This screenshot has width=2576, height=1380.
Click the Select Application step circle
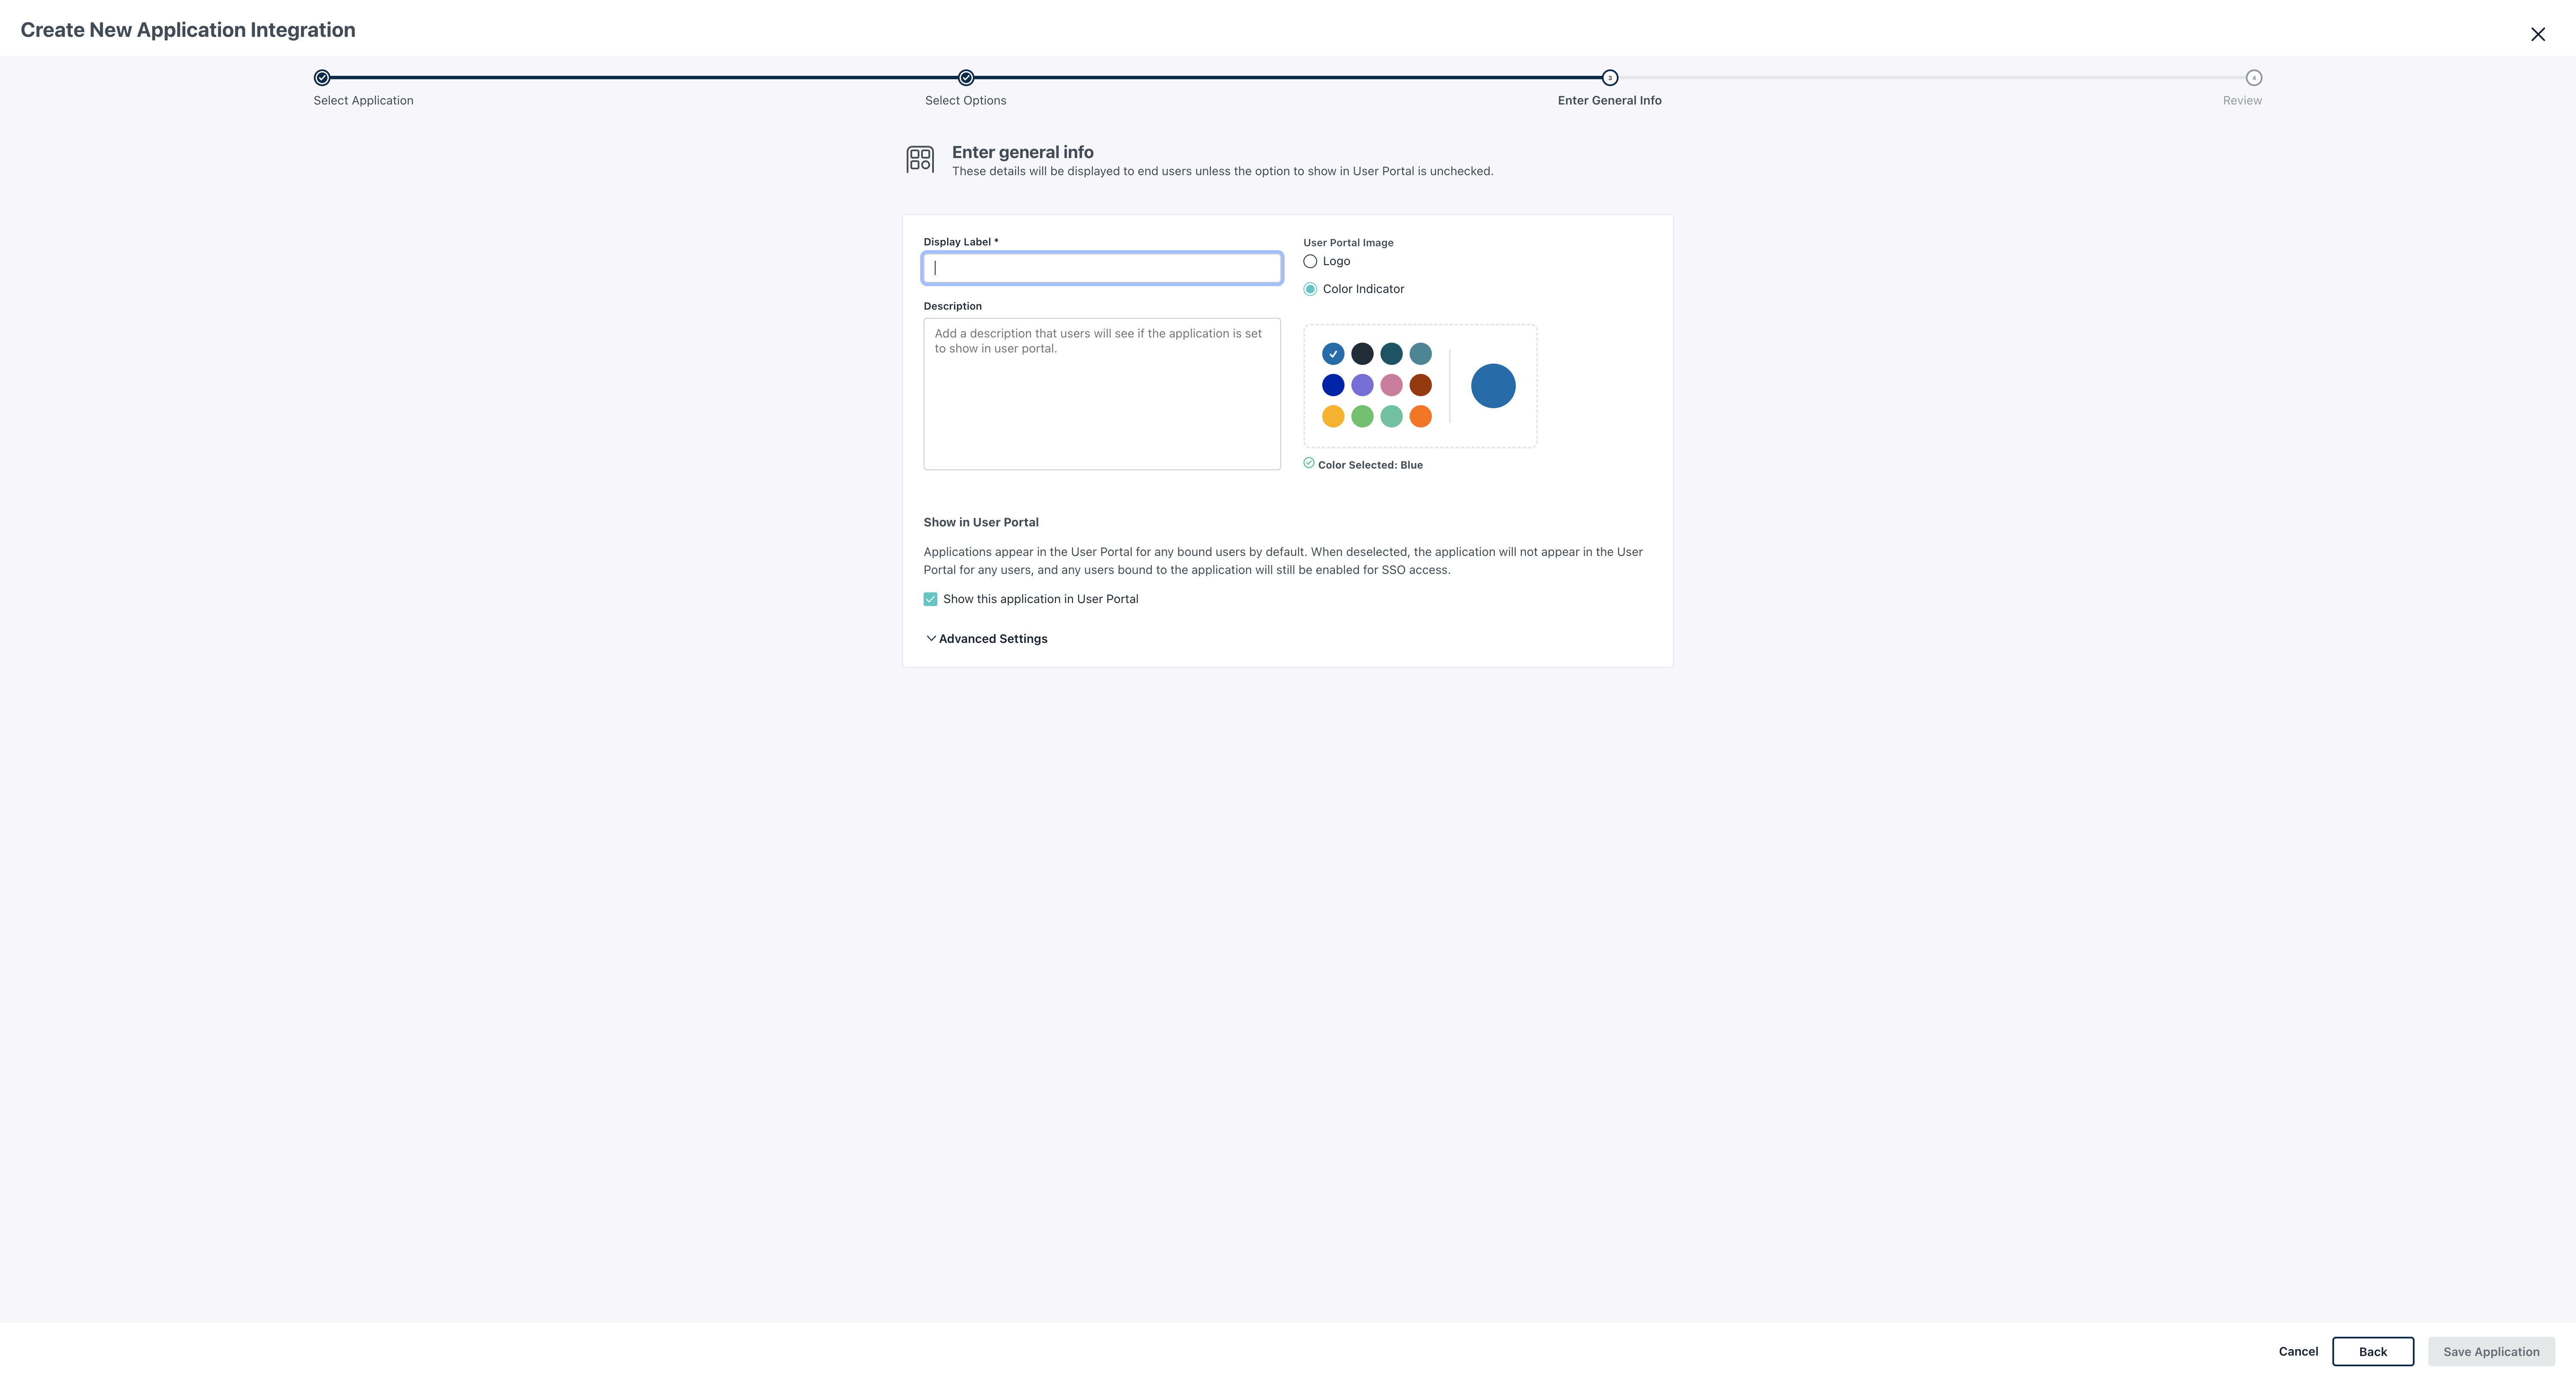coord(322,78)
